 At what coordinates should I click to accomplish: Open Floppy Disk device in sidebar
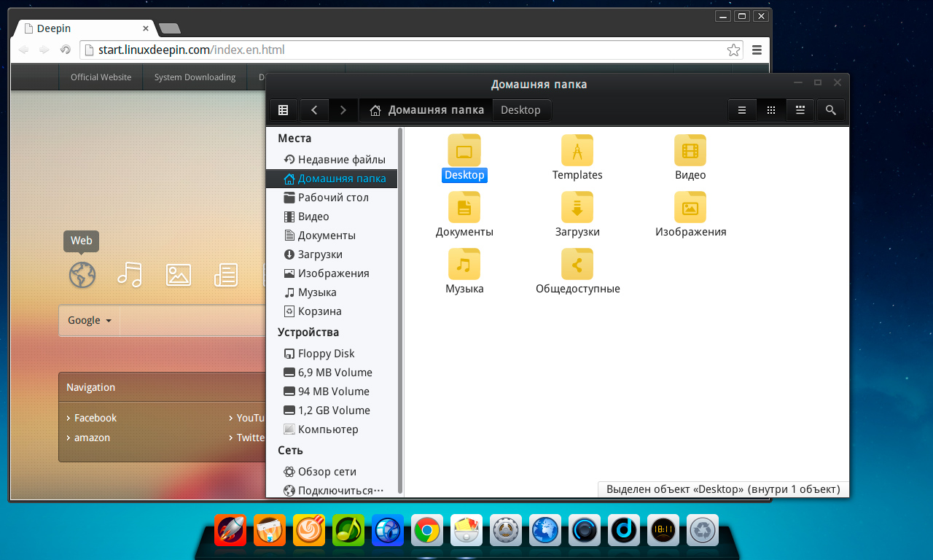pyautogui.click(x=326, y=354)
